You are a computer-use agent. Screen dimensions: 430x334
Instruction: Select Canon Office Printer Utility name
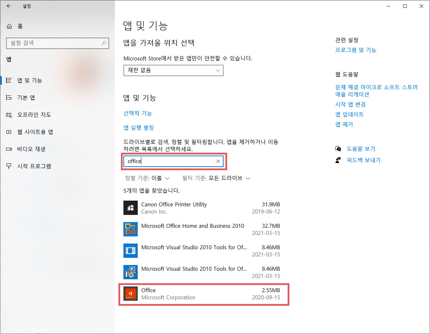pyautogui.click(x=174, y=205)
